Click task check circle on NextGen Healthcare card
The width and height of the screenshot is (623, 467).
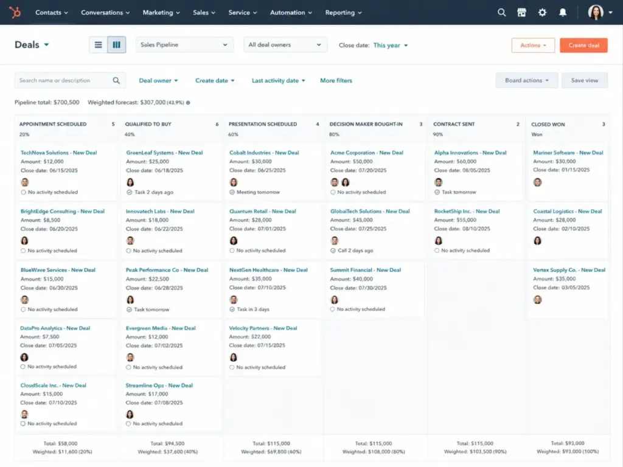(x=232, y=310)
